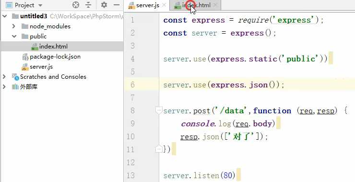Expand the 外部库 node
Screen dimensions: 355x182
tap(4, 86)
